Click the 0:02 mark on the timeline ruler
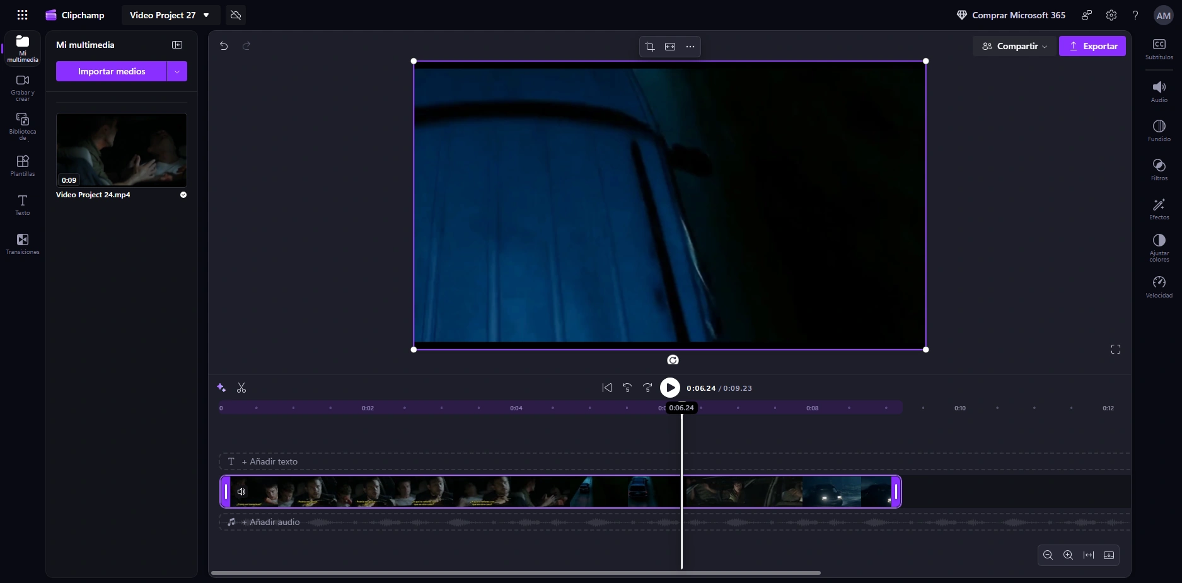1182x583 pixels. tap(368, 408)
